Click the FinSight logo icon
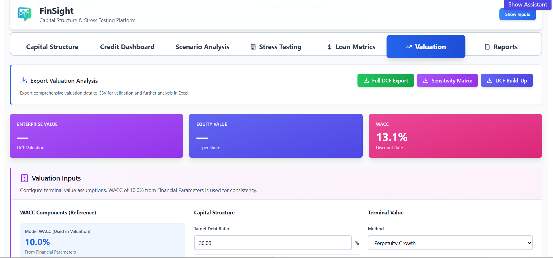This screenshot has width=553, height=258. (24, 14)
